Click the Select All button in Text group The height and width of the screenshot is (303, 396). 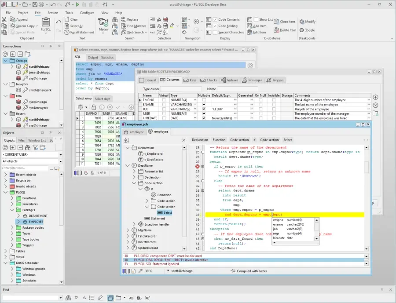pos(74,26)
